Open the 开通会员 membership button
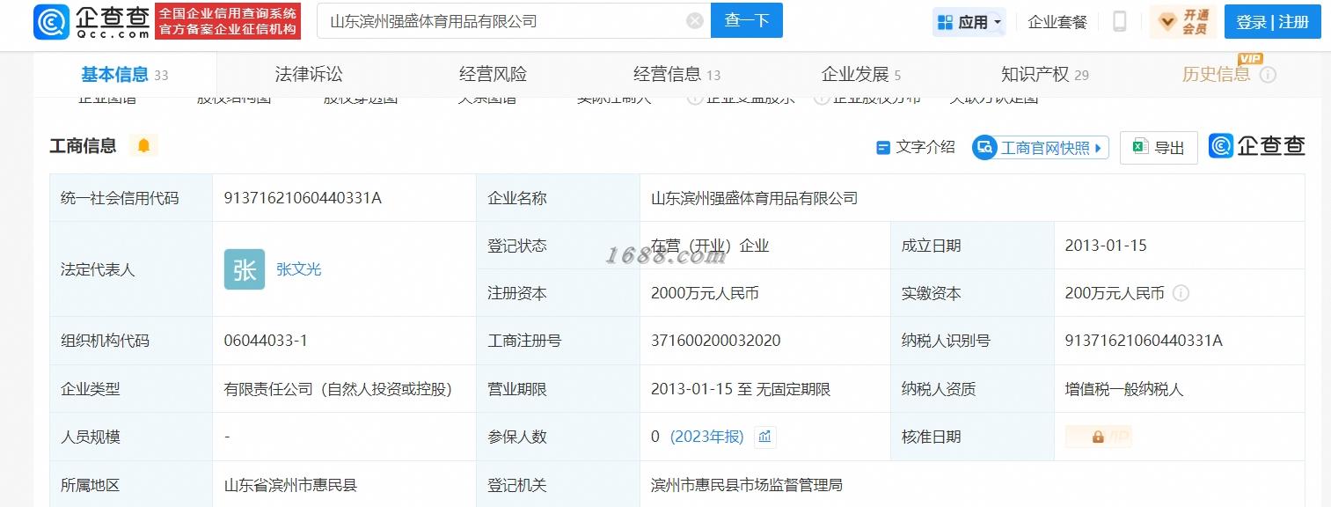Viewport: 1331px width, 507px height. pos(1183,22)
